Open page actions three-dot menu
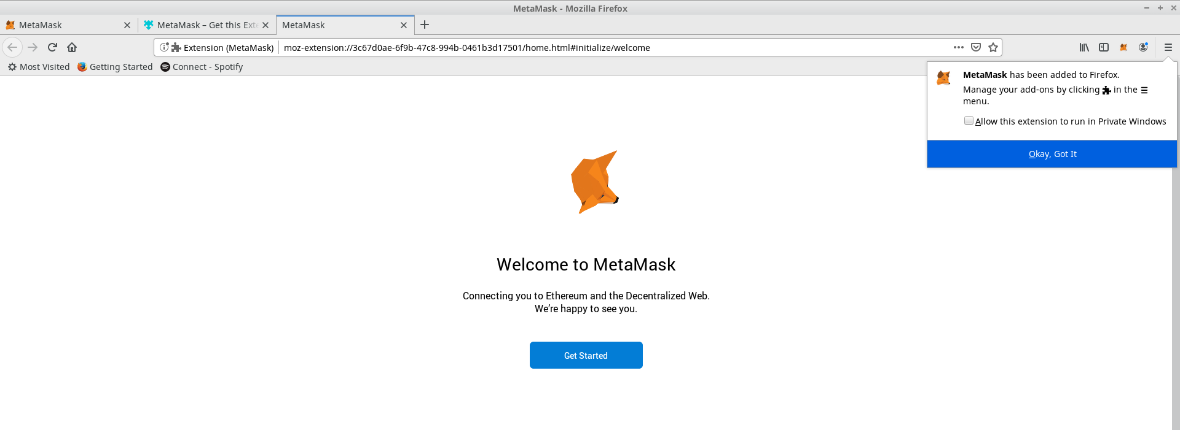 pyautogui.click(x=958, y=47)
